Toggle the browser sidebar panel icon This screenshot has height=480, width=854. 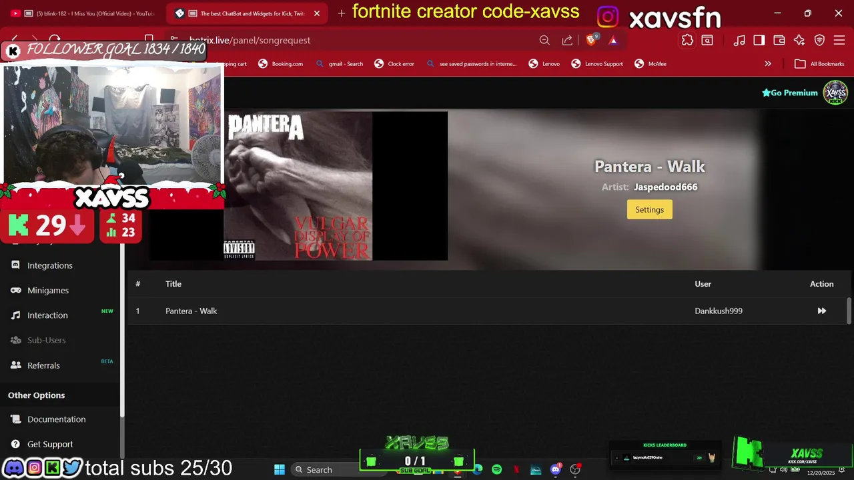[759, 40]
